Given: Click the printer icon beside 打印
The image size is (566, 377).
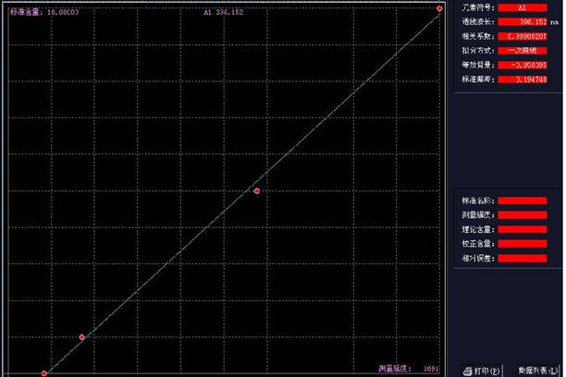Looking at the screenshot, I should pos(468,370).
